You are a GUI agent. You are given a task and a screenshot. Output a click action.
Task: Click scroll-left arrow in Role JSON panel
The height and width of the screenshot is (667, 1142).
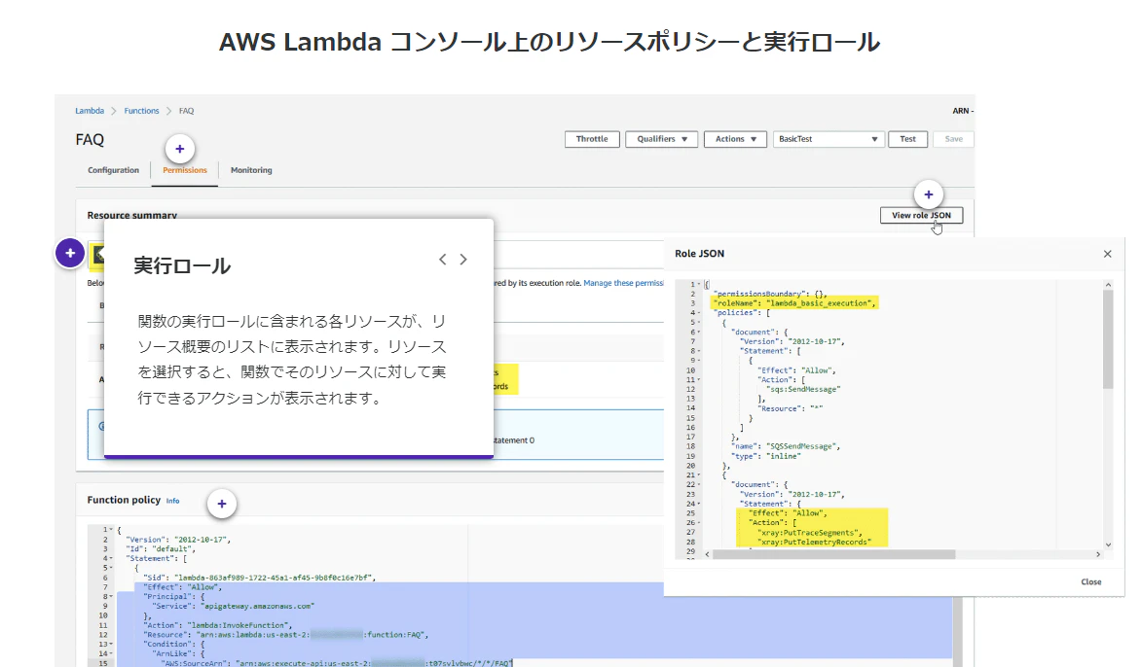tap(707, 554)
